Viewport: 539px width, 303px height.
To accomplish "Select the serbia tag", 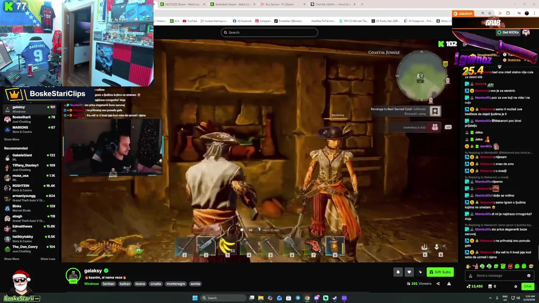I will pyautogui.click(x=195, y=284).
